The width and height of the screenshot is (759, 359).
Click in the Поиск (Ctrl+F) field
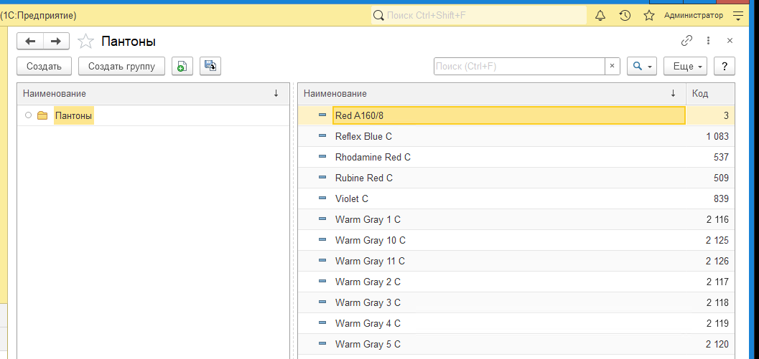pos(519,66)
